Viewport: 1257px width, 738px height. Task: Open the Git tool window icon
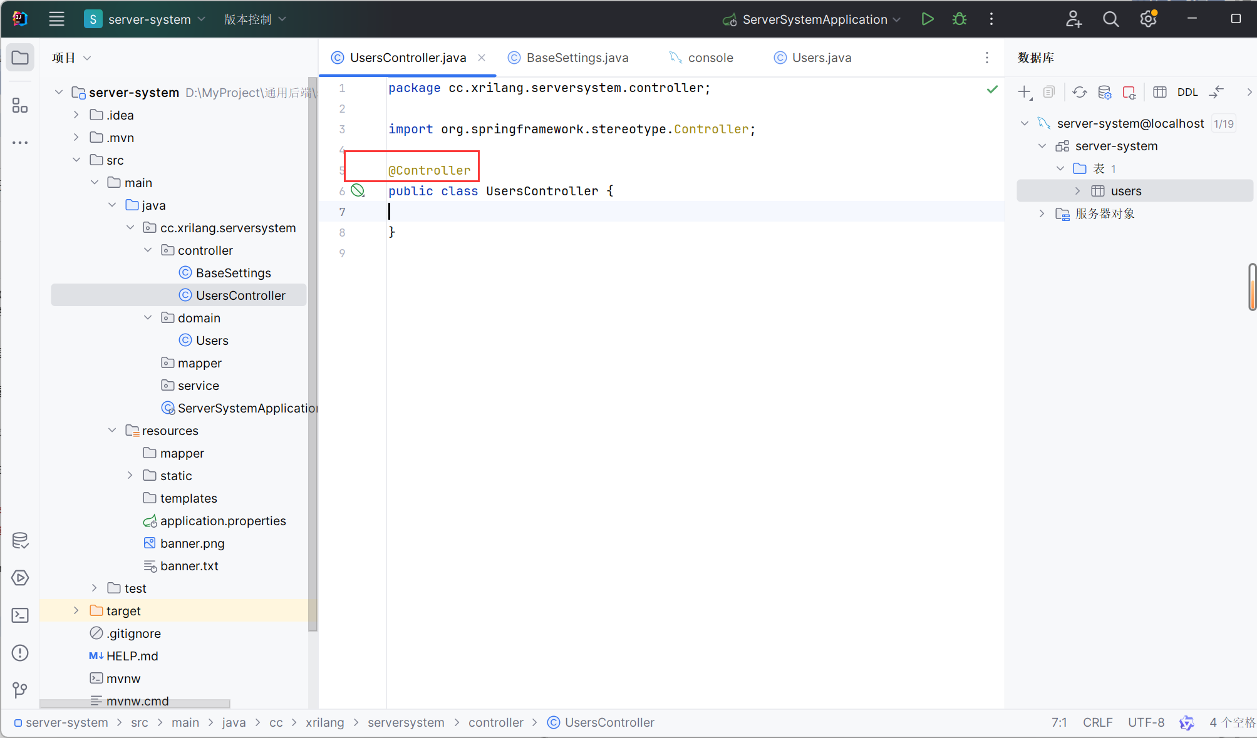pyautogui.click(x=20, y=690)
